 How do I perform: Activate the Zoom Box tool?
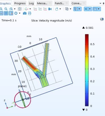[11, 9]
